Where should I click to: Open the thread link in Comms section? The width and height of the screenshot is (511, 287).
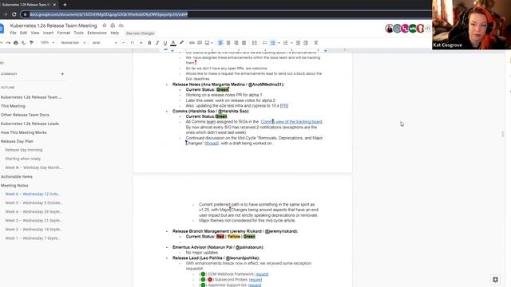pyautogui.click(x=212, y=143)
